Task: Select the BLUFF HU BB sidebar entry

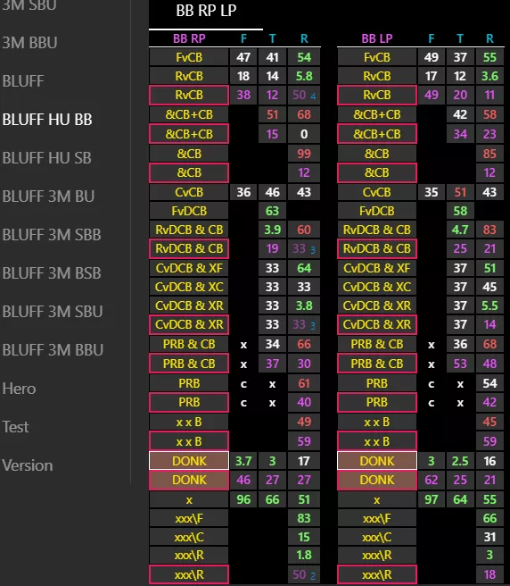Action: [x=47, y=120]
